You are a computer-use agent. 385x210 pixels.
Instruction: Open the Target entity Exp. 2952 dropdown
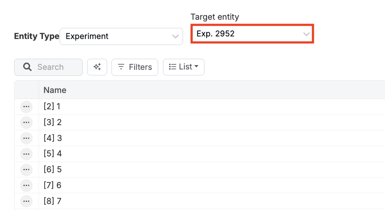(252, 34)
